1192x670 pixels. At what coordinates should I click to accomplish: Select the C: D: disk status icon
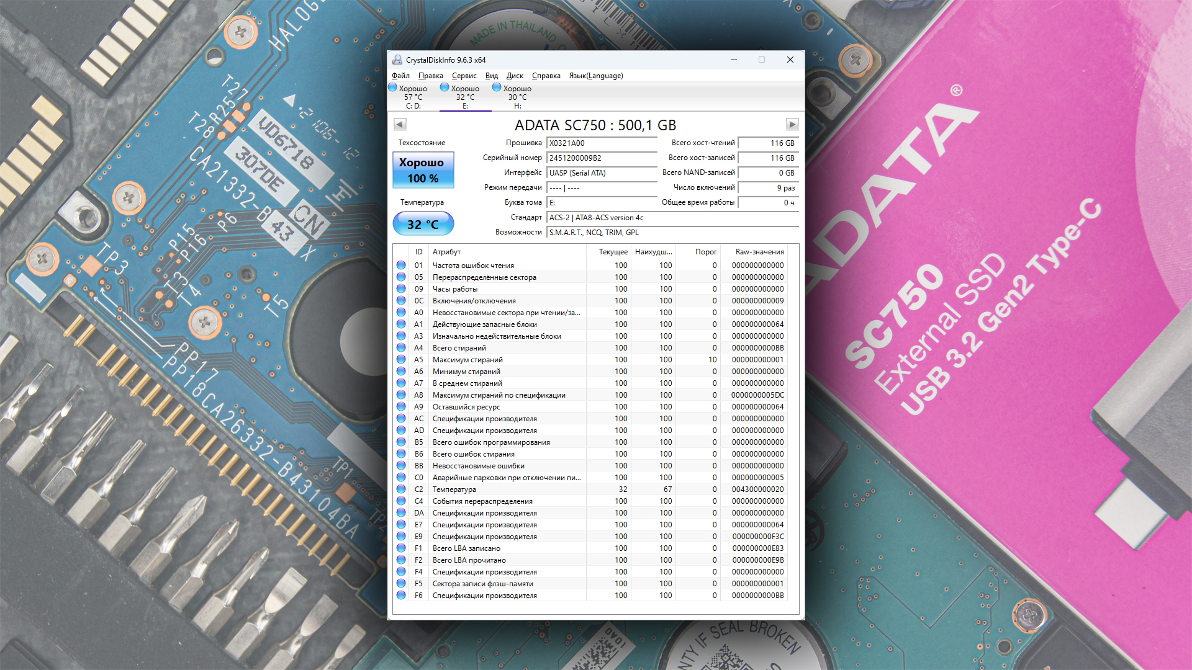pyautogui.click(x=393, y=88)
